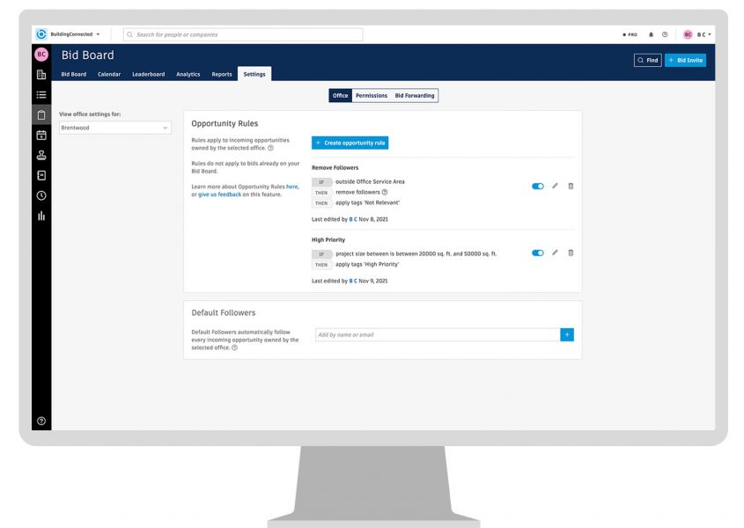Open the company profile icon in sidebar
Viewport: 744px width, 528px height.
click(41, 74)
